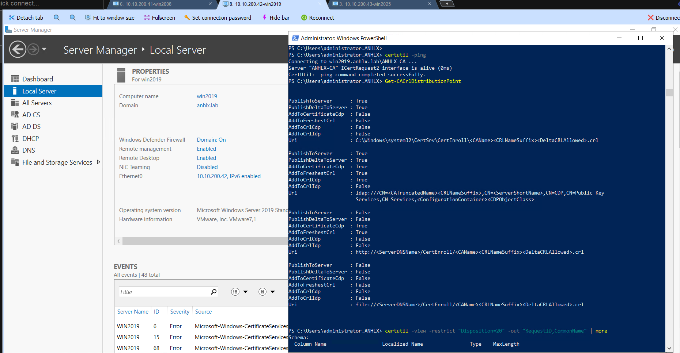Click the anhlx.lab domain link
Screen dimensions: 680x353
point(207,105)
